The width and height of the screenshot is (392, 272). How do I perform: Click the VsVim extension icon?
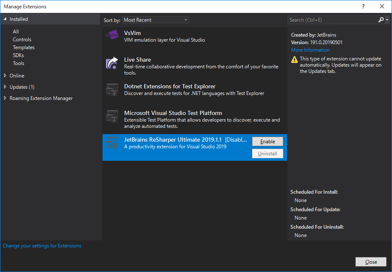click(x=112, y=35)
